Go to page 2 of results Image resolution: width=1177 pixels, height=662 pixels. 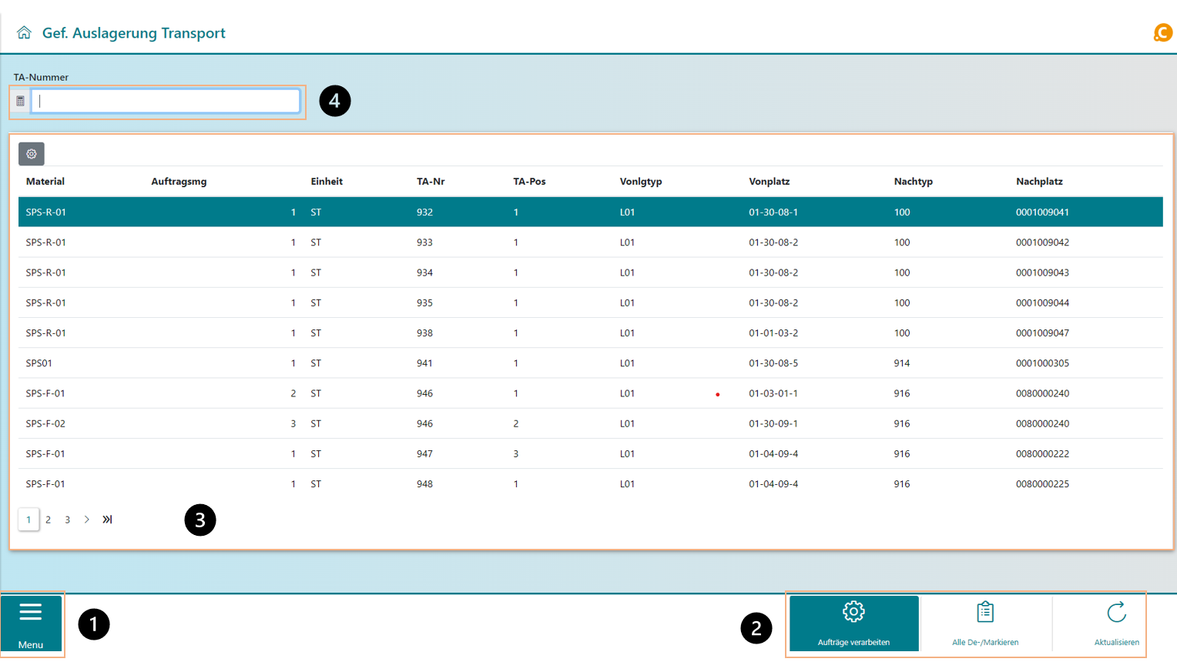tap(48, 520)
